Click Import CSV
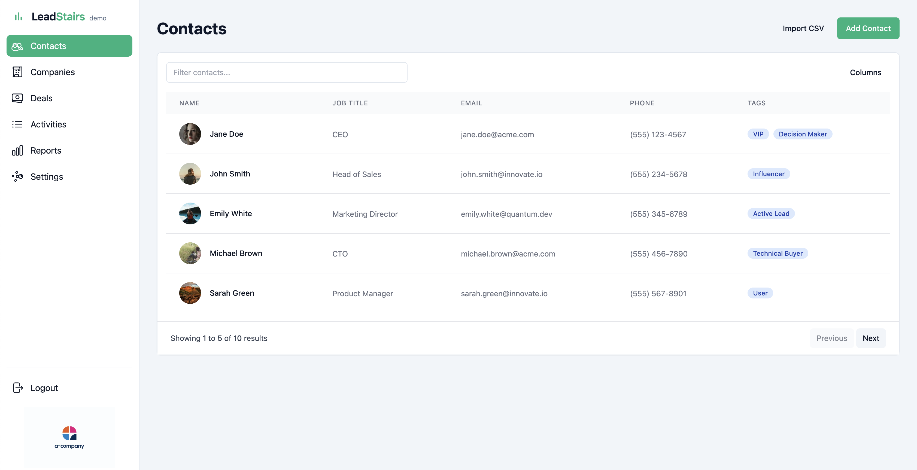 pos(803,28)
